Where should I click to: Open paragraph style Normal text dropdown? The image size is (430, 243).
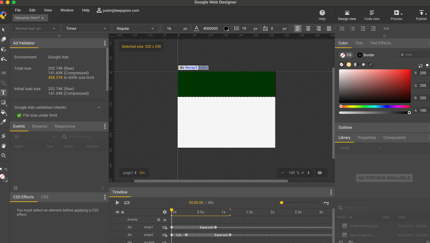[35, 28]
